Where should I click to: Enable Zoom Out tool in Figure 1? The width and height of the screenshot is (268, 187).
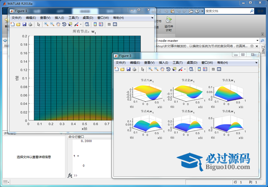coord(52,24)
